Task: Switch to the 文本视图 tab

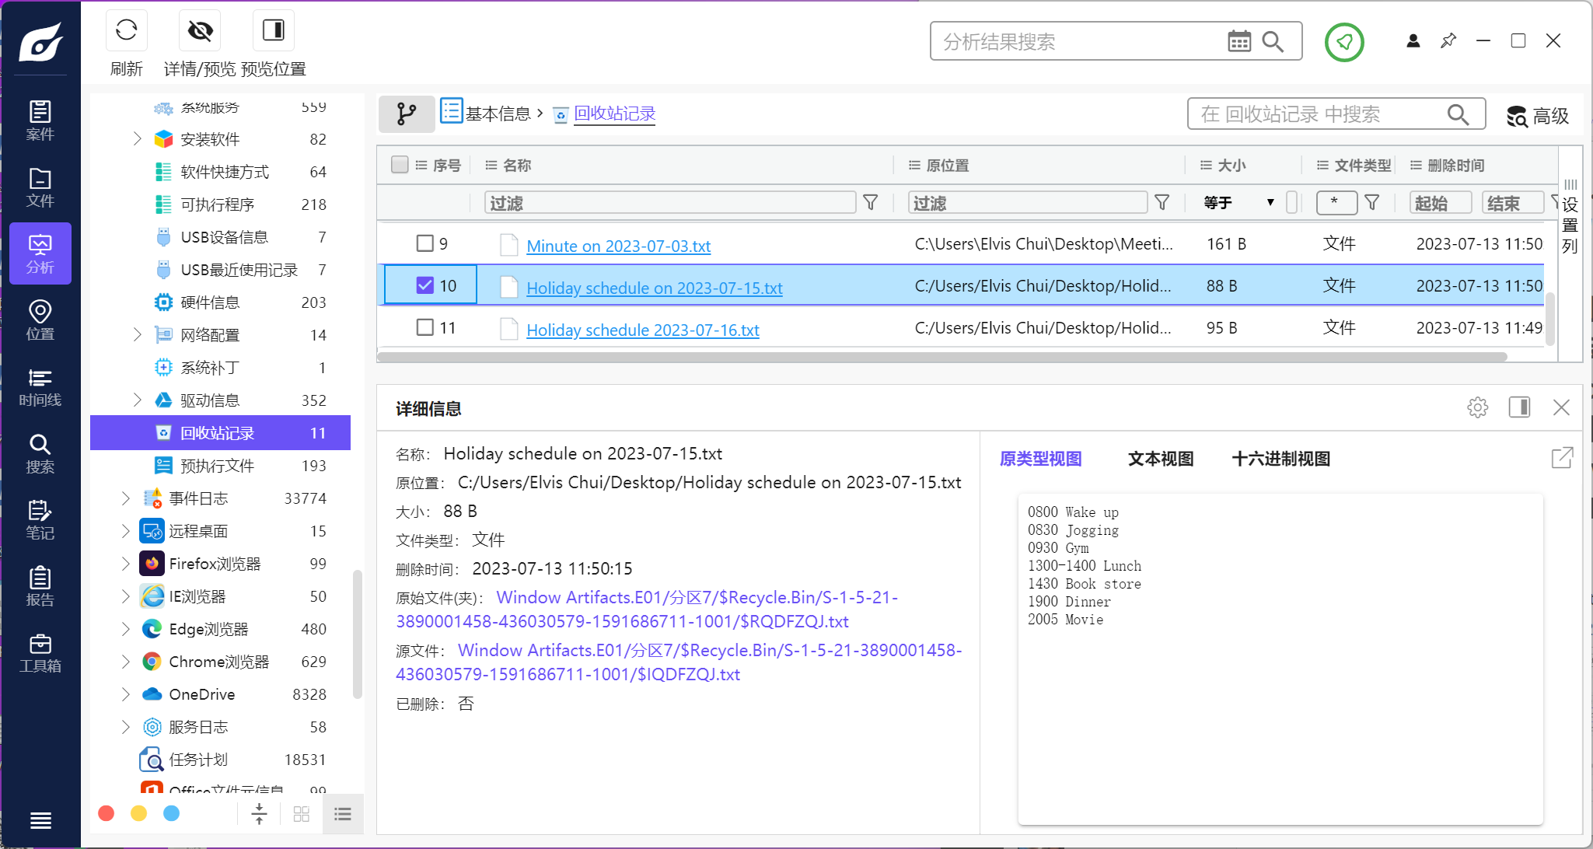Action: (x=1160, y=459)
